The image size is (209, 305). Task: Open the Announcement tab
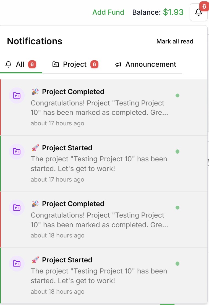150,64
